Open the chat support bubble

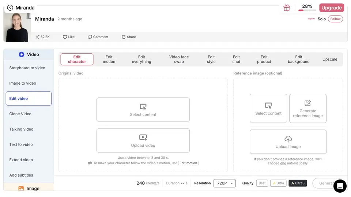click(x=340, y=186)
